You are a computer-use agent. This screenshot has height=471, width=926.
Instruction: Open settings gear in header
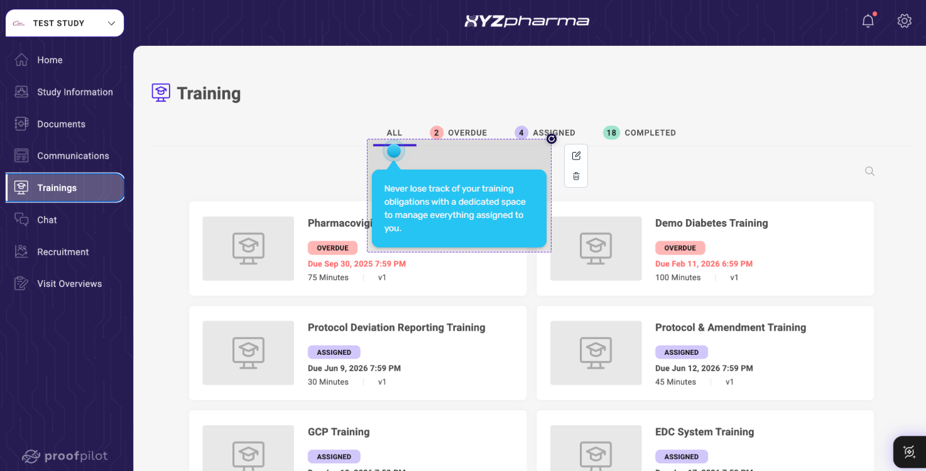point(905,21)
